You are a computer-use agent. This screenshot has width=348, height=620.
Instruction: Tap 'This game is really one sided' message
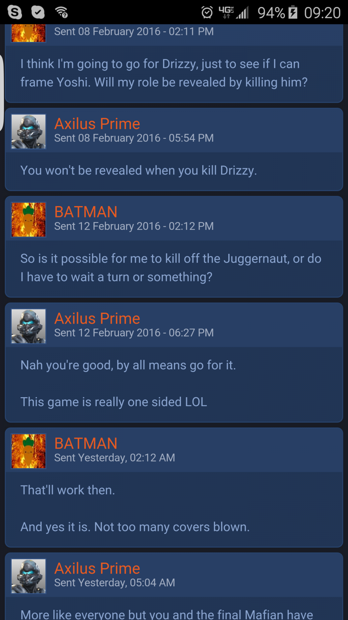[114, 402]
